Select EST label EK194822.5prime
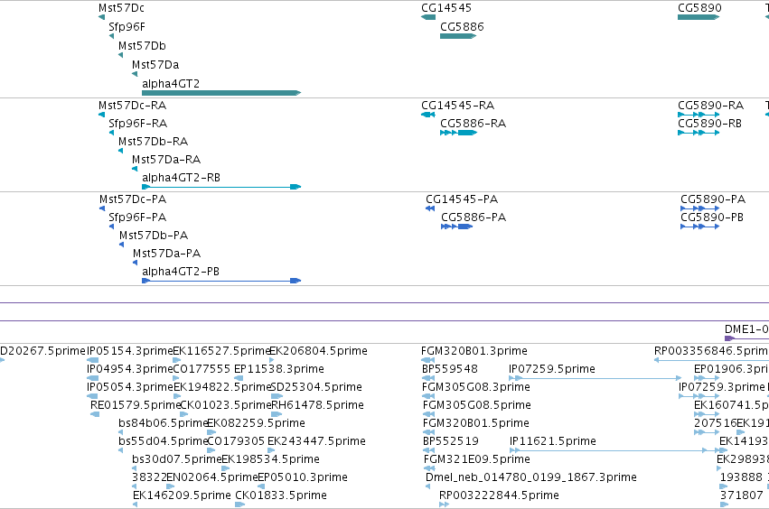This screenshot has width=769, height=509. [x=221, y=387]
